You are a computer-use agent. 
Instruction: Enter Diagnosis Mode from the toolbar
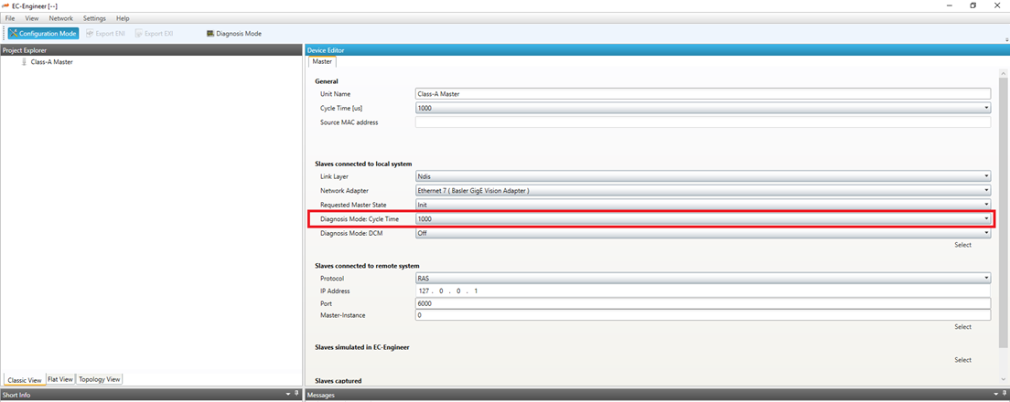[234, 34]
